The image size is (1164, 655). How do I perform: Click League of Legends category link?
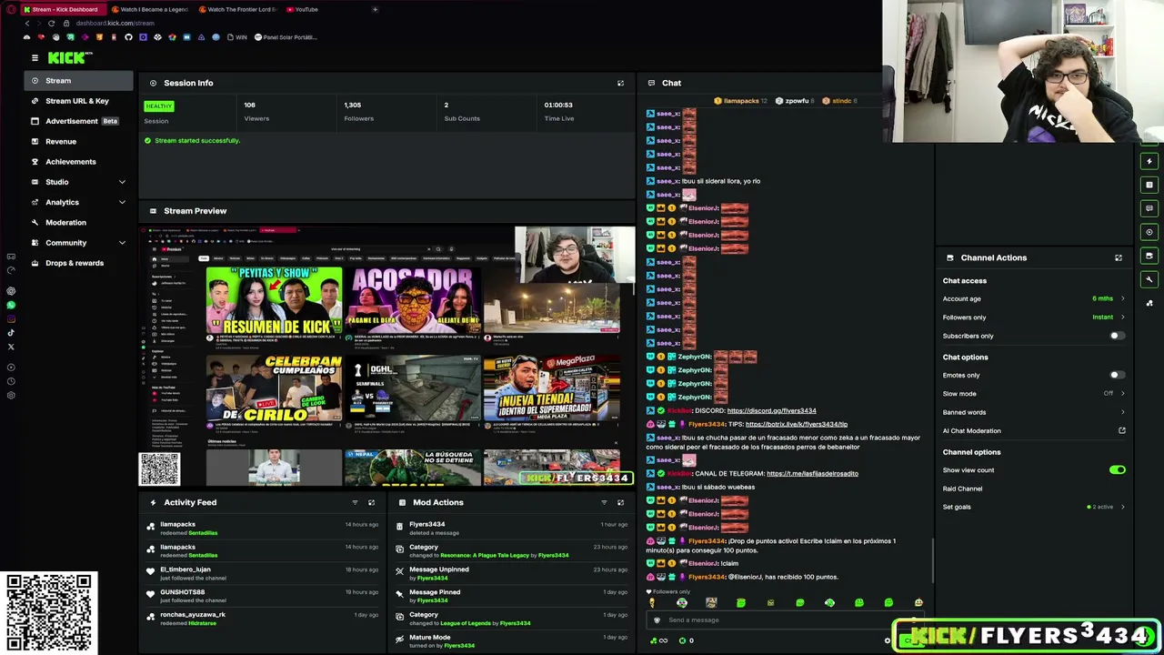(466, 623)
